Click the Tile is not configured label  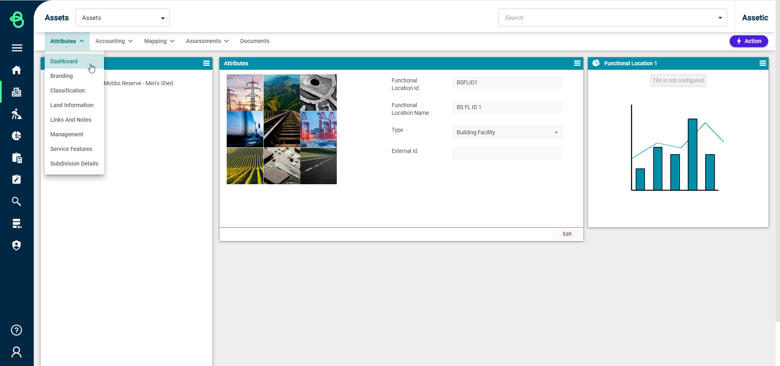tap(678, 80)
